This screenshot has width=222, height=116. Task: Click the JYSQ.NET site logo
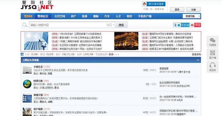coord(37,5)
